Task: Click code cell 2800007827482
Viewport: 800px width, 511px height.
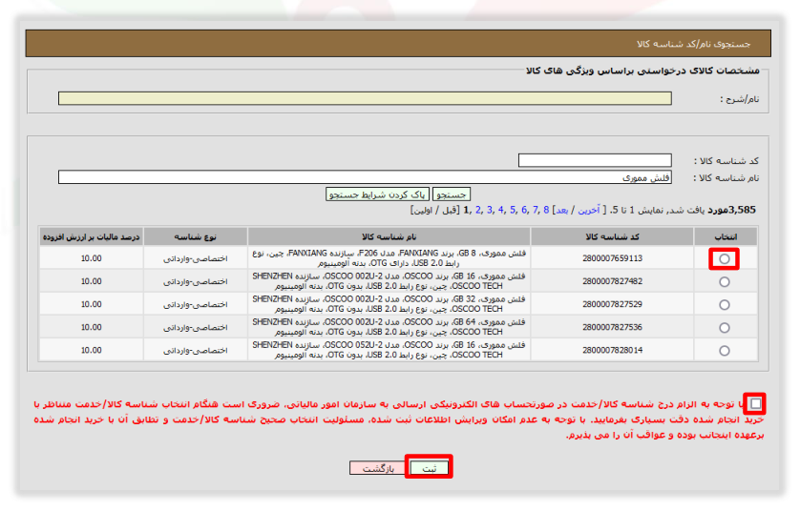Action: coord(612,281)
